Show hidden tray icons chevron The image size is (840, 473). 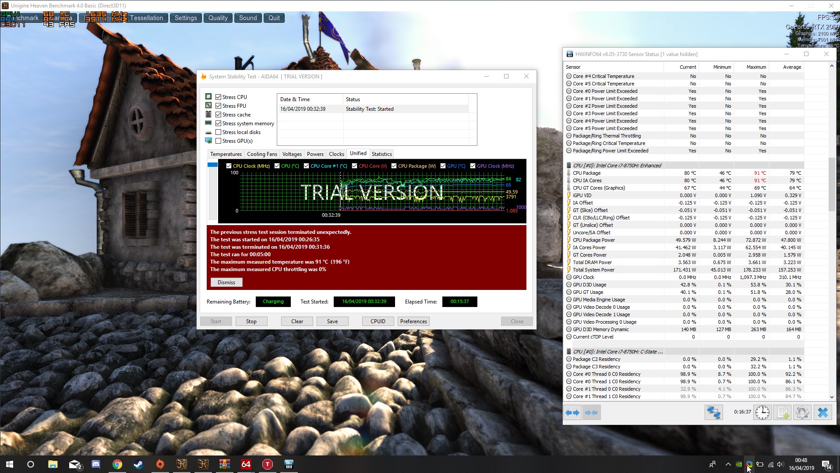click(x=728, y=464)
